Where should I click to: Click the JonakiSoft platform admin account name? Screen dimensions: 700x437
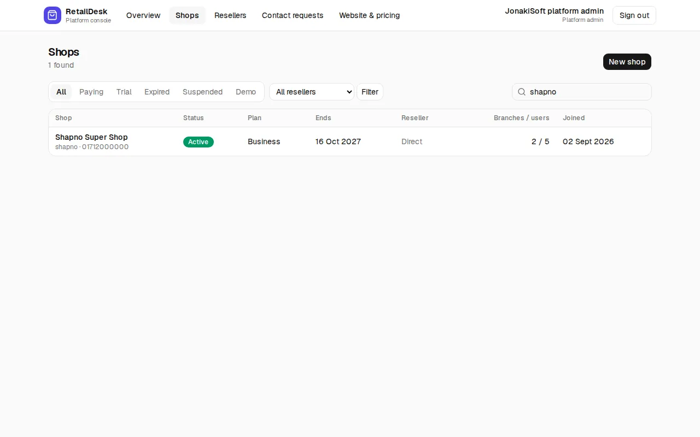pyautogui.click(x=555, y=11)
